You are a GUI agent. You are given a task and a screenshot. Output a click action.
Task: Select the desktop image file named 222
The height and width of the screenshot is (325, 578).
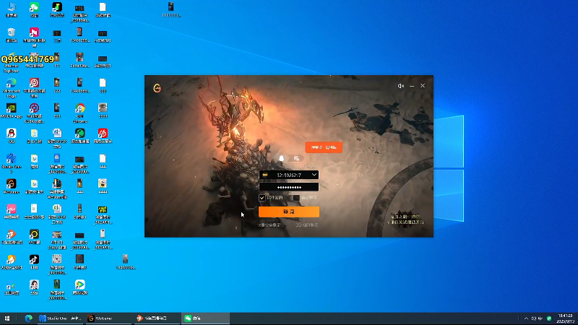(x=57, y=85)
